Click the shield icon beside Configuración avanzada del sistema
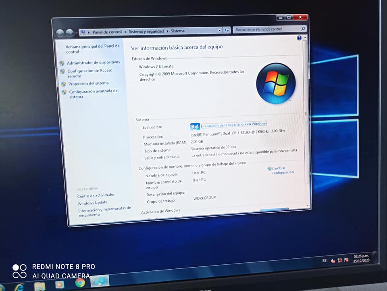 point(64,92)
